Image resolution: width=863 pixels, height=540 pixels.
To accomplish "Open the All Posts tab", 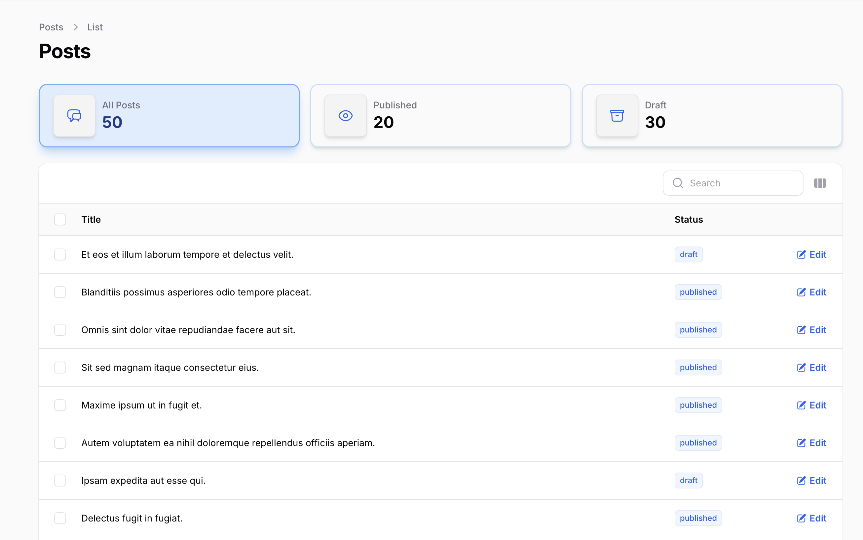I will 169,116.
